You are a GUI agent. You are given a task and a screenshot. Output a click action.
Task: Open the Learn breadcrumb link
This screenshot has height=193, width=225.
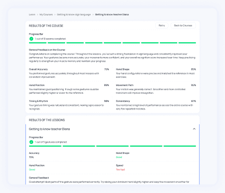(x=32, y=15)
